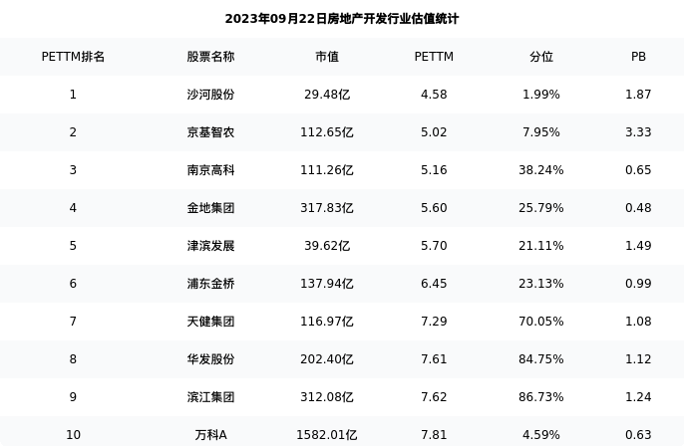The width and height of the screenshot is (684, 446).
Task: Click the 股票名称 column header
Action: 210,57
